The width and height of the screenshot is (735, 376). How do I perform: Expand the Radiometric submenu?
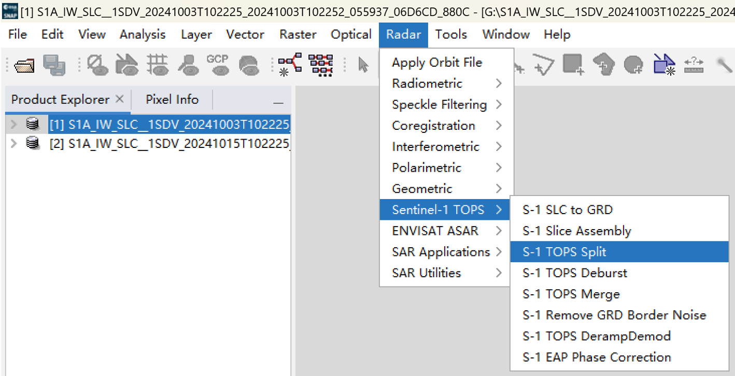pos(446,83)
